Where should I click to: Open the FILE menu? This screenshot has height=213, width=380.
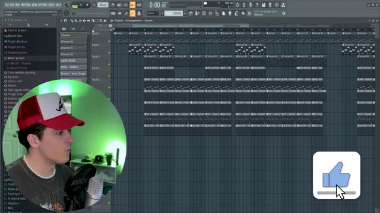pos(7,5)
